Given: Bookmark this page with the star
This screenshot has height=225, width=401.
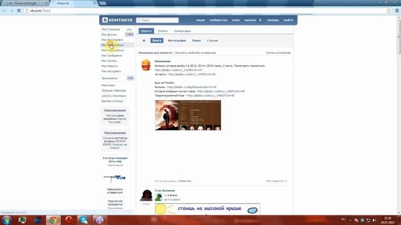Looking at the screenshot, I should 388,11.
